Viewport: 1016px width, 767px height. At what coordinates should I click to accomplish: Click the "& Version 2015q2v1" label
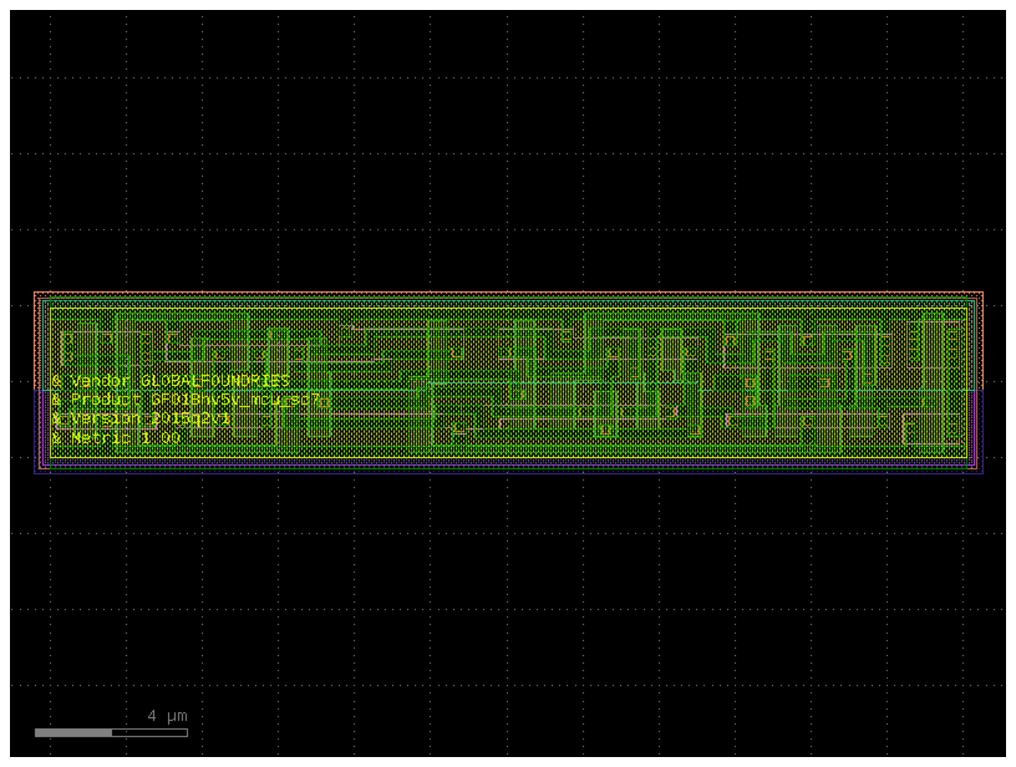point(141,419)
